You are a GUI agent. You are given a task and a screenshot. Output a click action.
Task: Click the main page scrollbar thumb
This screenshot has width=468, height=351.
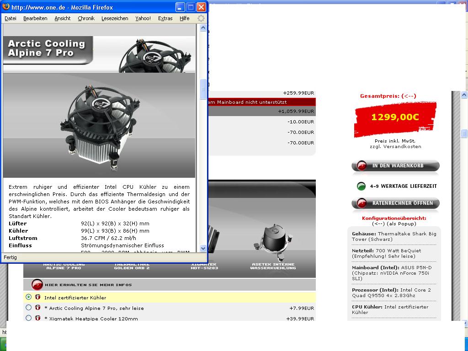[464, 133]
